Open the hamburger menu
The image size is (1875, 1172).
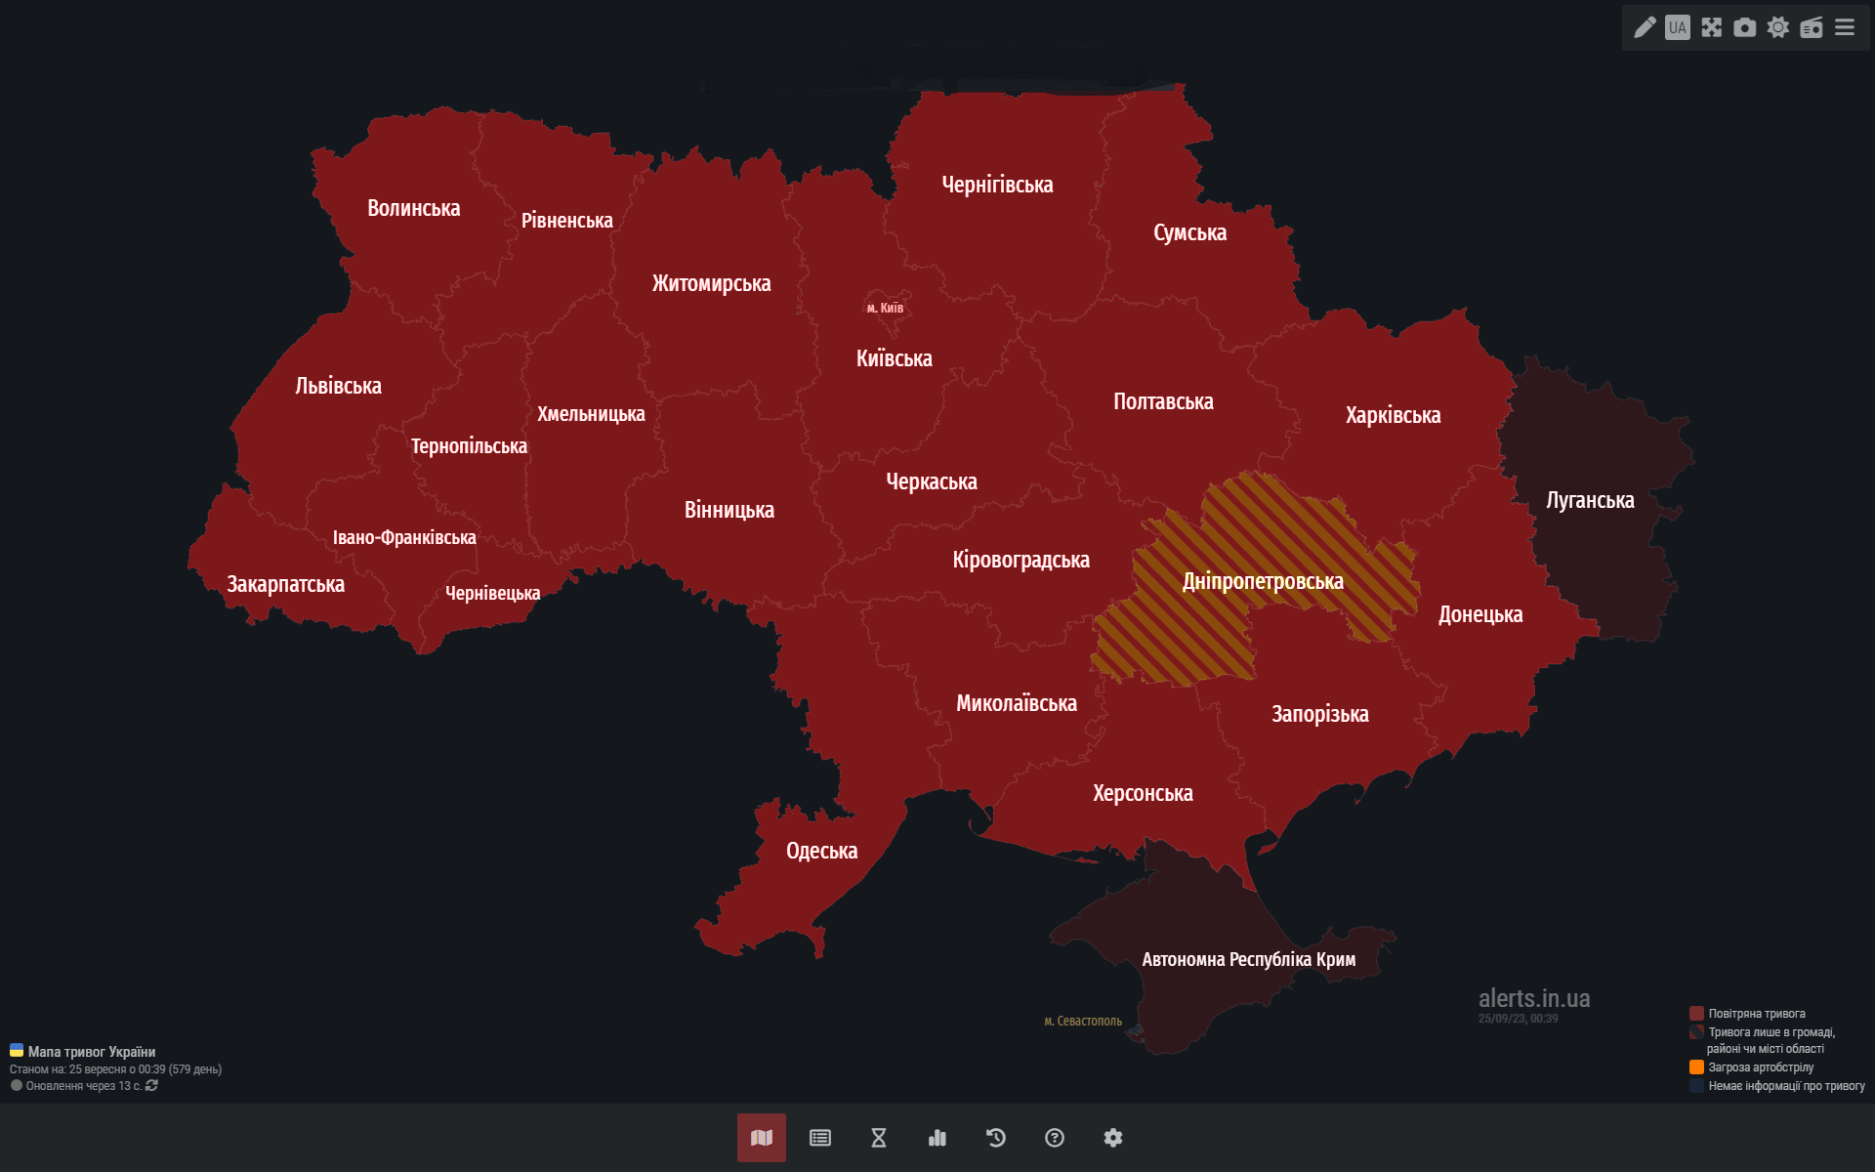point(1845,27)
